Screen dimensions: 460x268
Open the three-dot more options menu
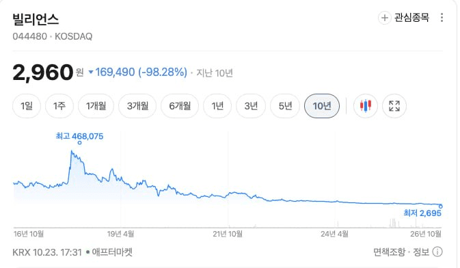point(442,18)
